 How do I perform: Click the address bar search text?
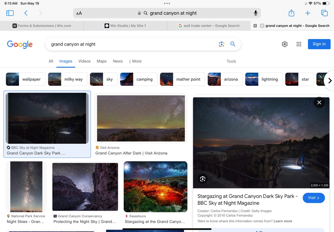173,13
